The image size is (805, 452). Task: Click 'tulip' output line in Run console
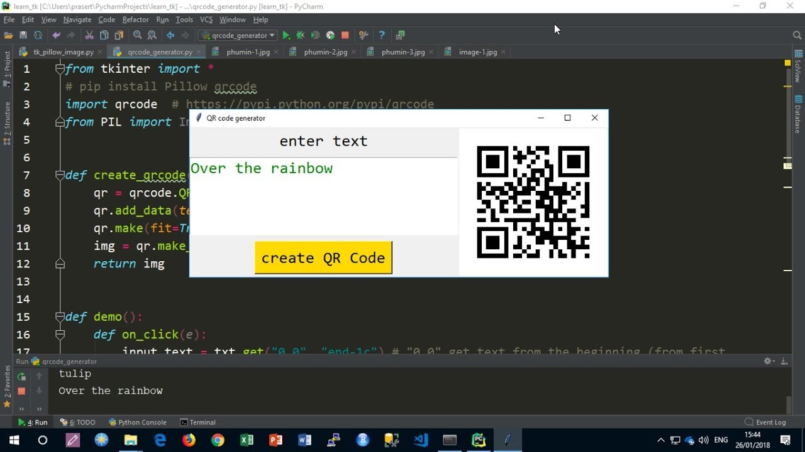coord(75,374)
